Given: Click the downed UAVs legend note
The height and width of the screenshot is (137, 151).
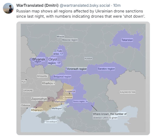Looking at the screenshot, I should click(110, 116).
